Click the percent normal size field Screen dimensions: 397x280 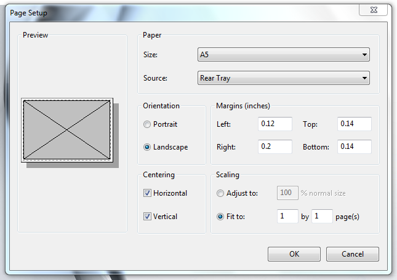pos(287,193)
